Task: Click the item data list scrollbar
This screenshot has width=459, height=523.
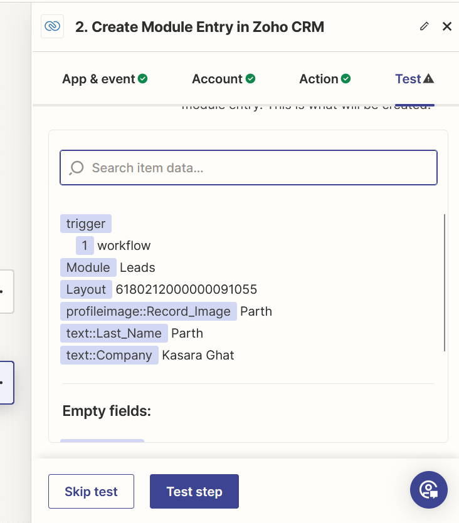Action: pos(445,282)
